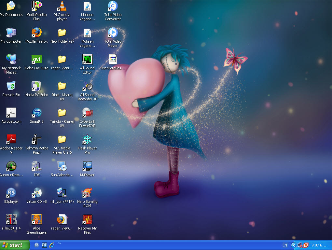Select the SnagIt 8 shortcut
The image size is (332, 250).
point(36,113)
